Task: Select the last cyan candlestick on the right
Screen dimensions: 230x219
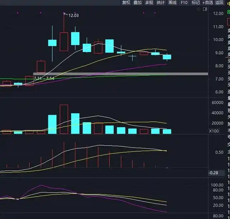Action: (x=167, y=57)
